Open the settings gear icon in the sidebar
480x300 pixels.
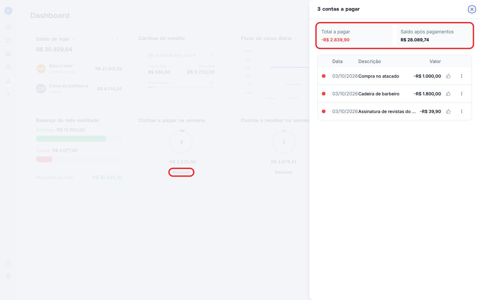pos(8,276)
